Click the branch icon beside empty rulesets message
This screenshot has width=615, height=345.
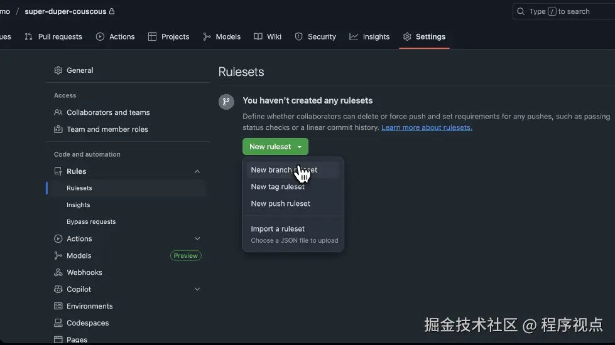pos(226,102)
